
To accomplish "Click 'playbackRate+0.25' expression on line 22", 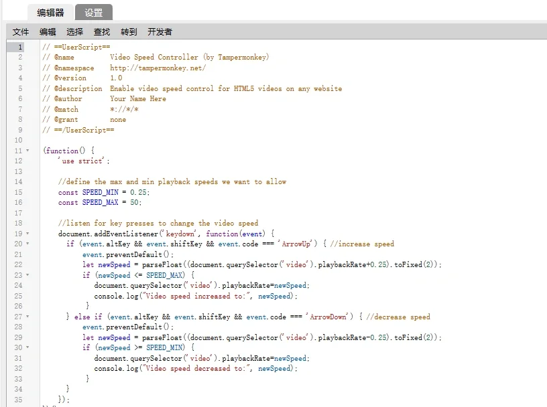I will click(353, 265).
